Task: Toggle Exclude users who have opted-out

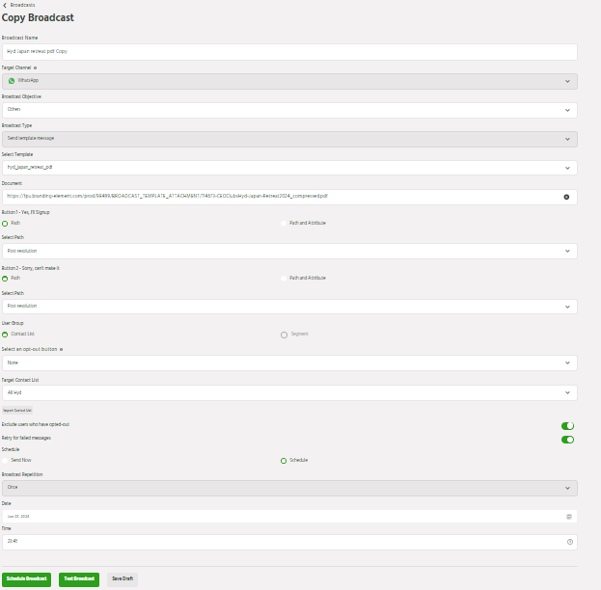Action: (567, 425)
